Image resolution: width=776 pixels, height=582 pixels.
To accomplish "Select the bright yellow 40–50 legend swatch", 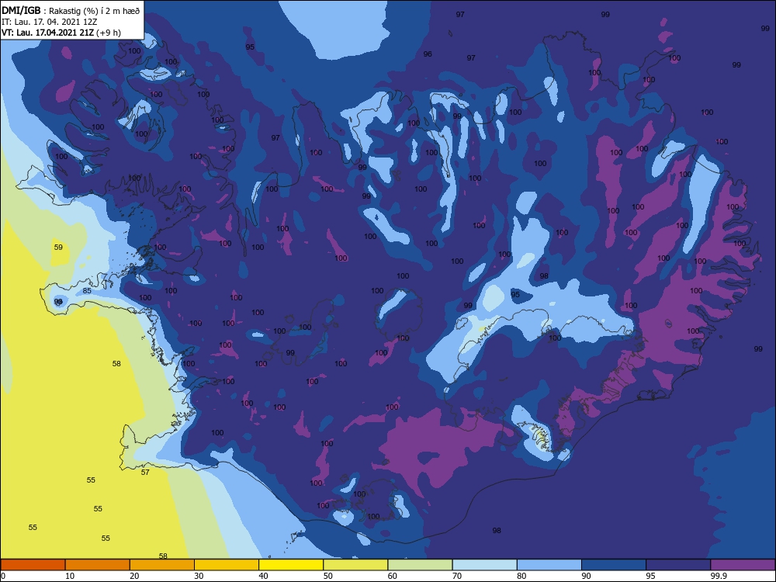I will (x=291, y=565).
